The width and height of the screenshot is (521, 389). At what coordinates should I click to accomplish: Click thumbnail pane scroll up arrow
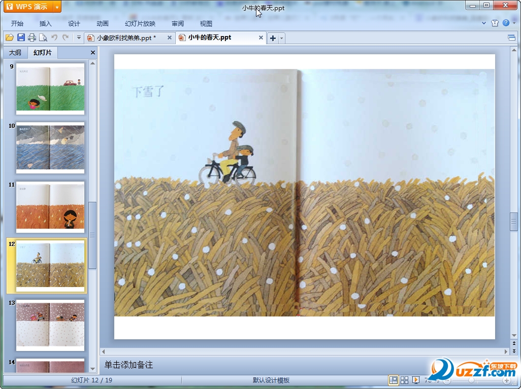click(x=93, y=63)
